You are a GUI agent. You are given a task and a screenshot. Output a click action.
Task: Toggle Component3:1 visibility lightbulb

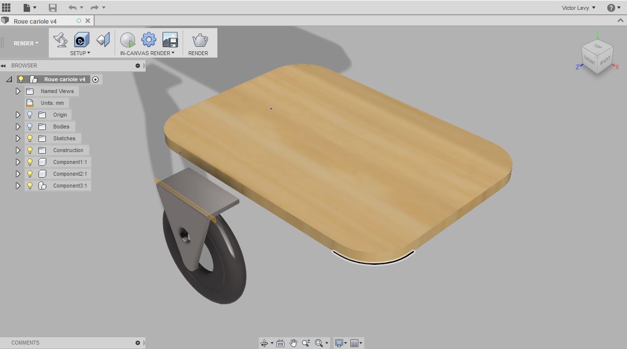[x=30, y=186]
